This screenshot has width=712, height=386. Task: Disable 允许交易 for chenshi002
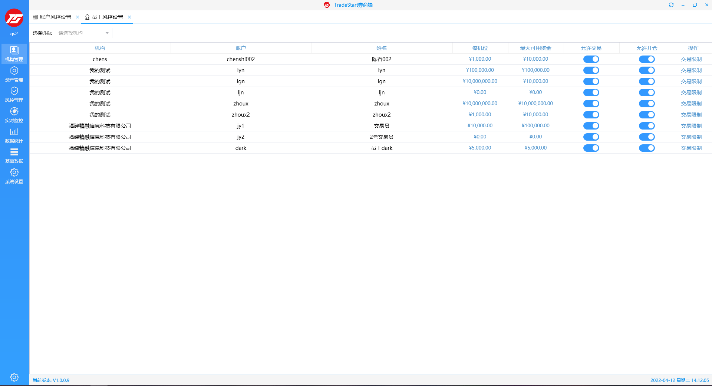(591, 59)
